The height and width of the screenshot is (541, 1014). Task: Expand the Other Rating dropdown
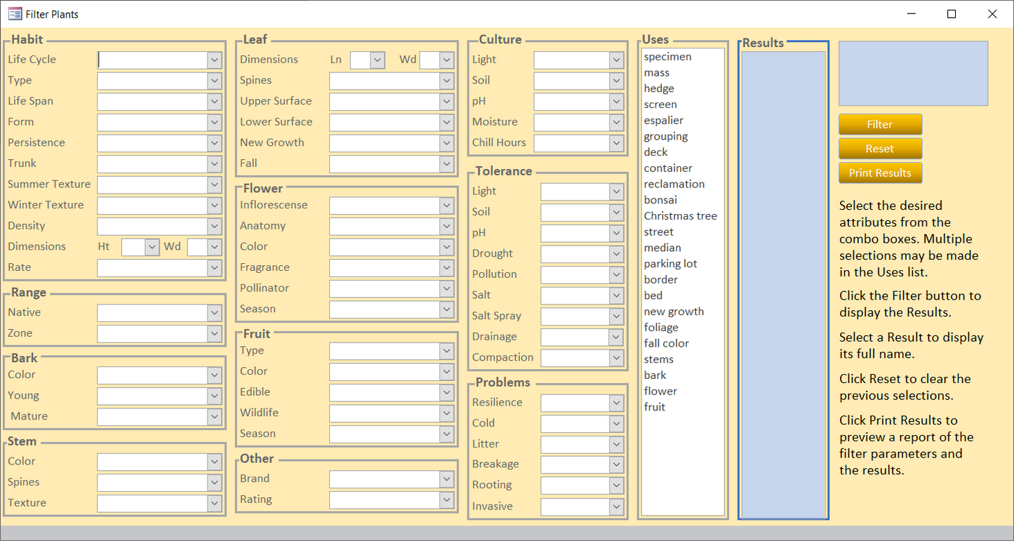[x=447, y=500]
